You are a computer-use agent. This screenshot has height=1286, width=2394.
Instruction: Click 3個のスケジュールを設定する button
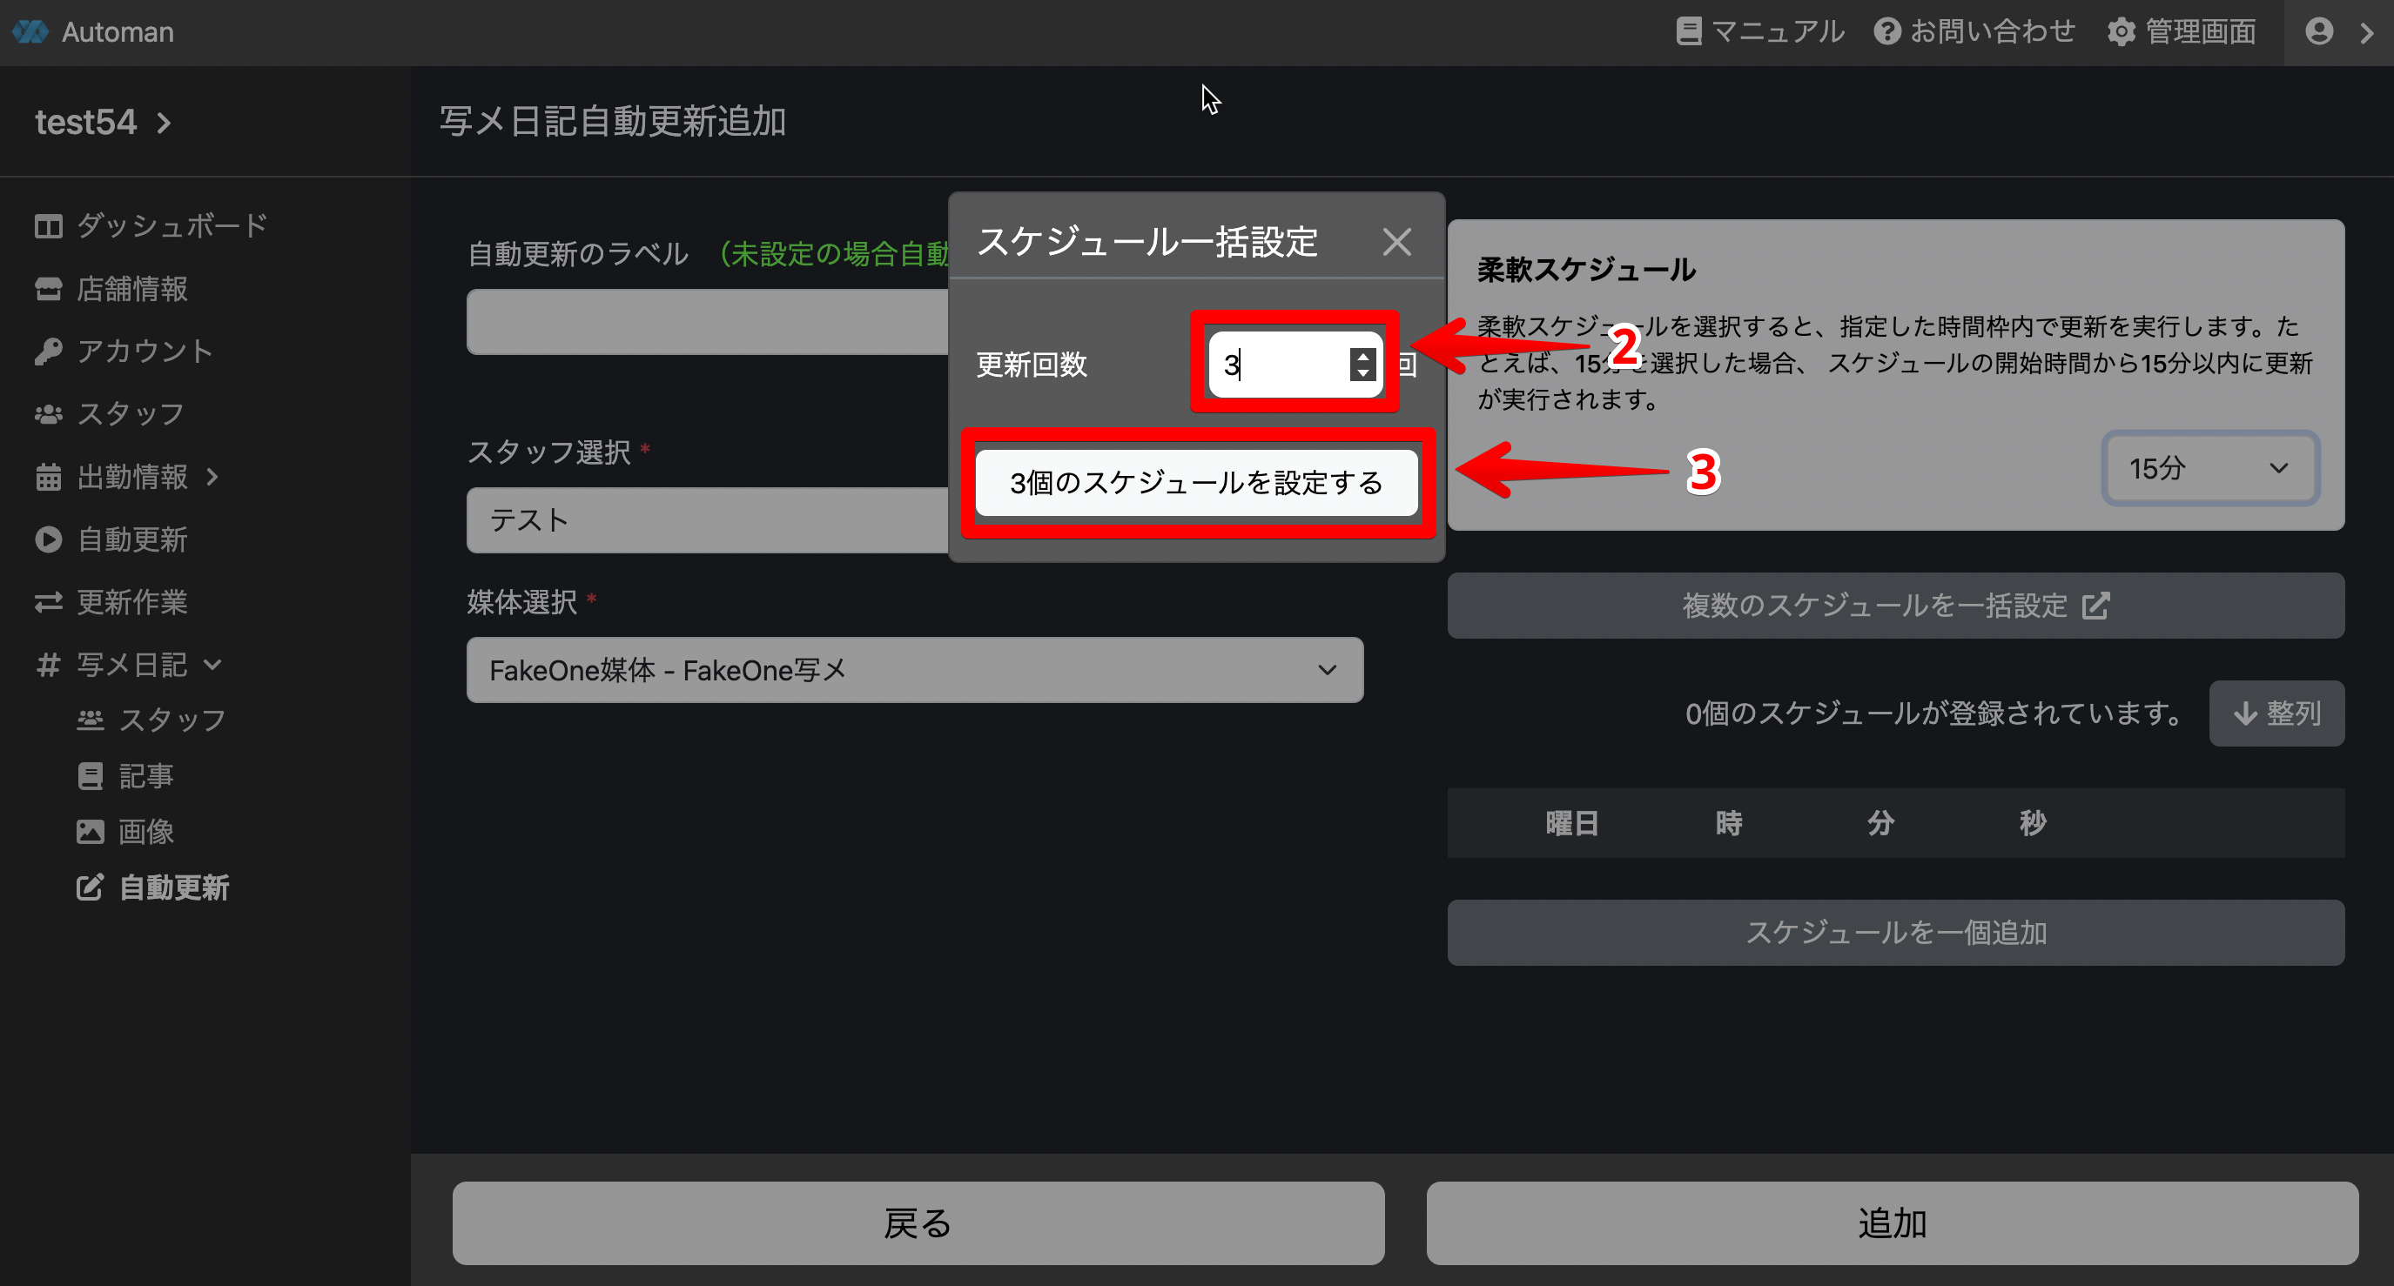[1196, 482]
